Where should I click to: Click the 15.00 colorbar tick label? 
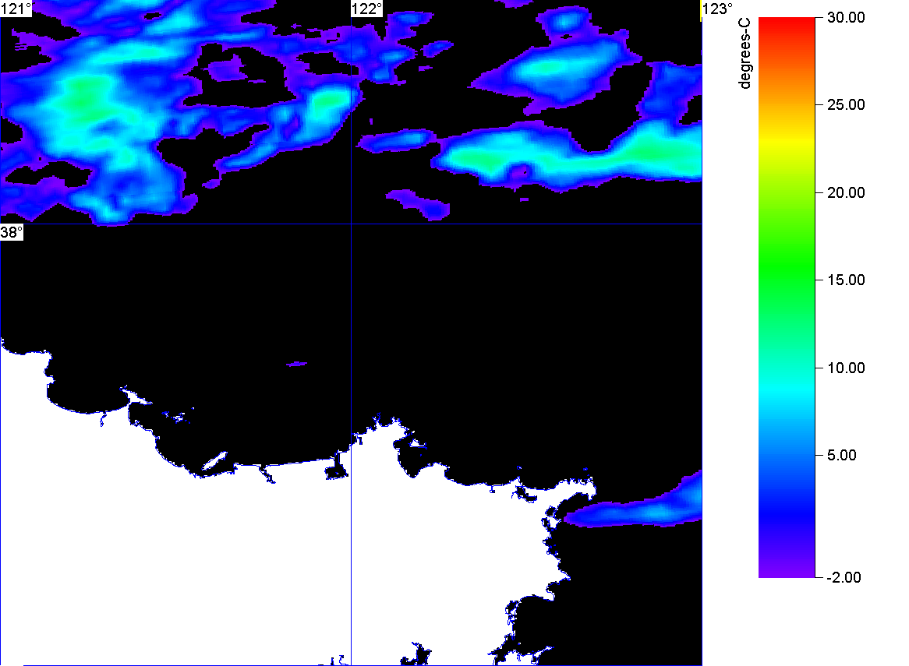[846, 280]
